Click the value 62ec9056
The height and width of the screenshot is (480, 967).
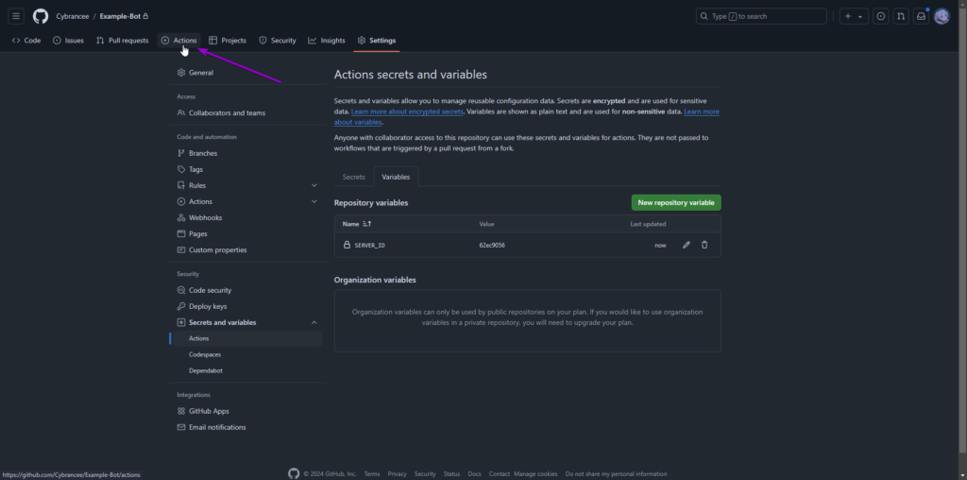(x=492, y=245)
